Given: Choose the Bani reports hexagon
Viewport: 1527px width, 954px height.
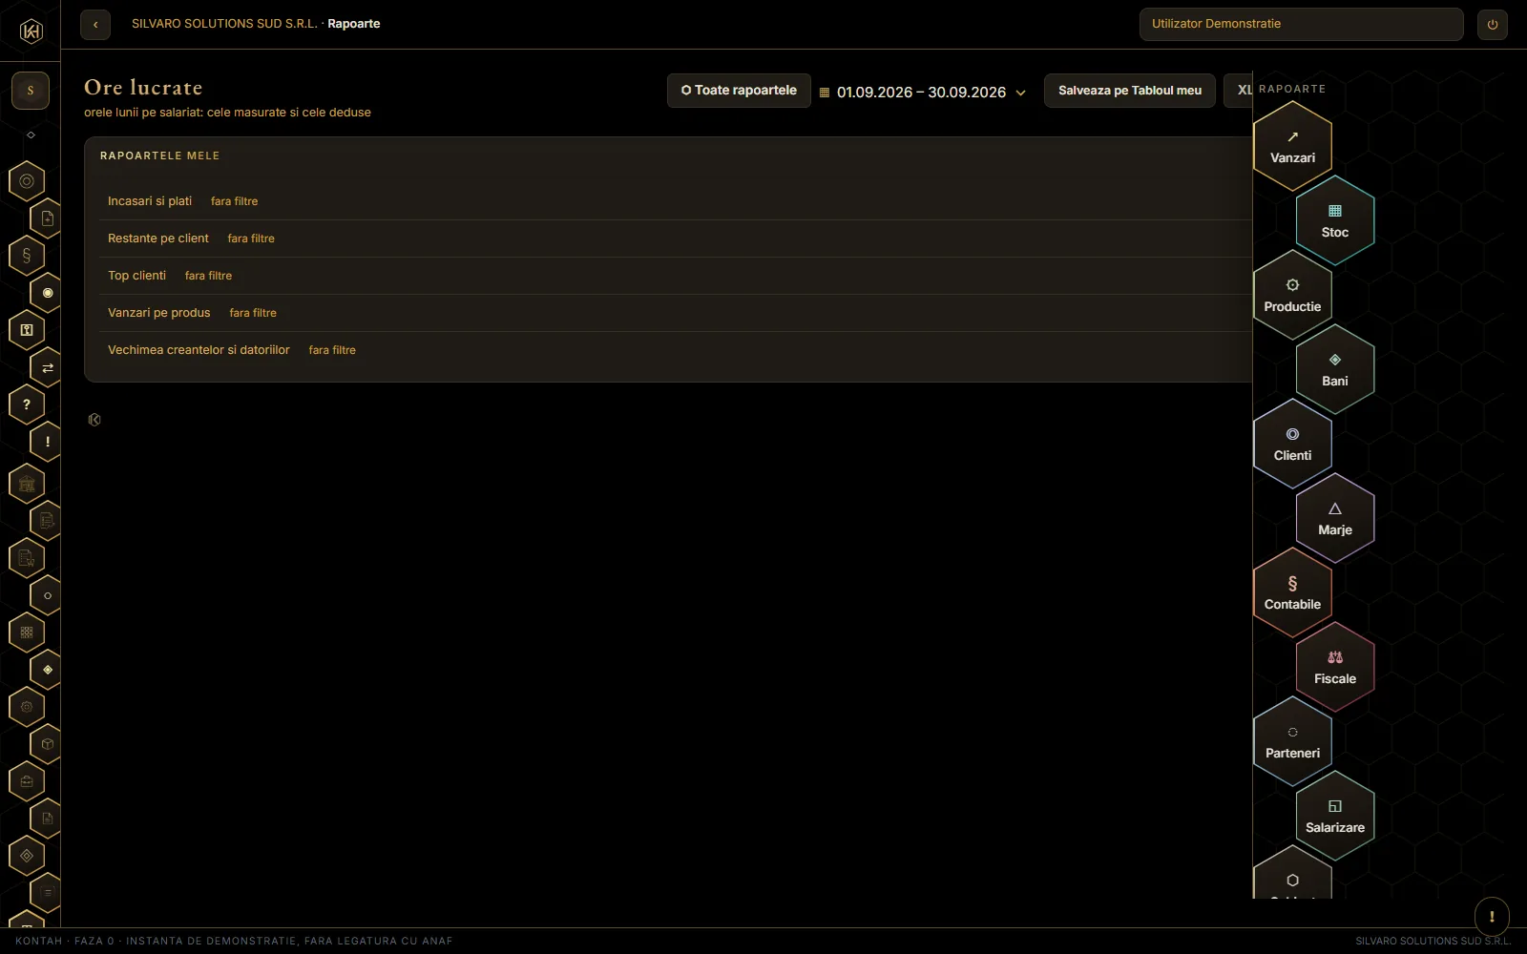Looking at the screenshot, I should [x=1335, y=369].
